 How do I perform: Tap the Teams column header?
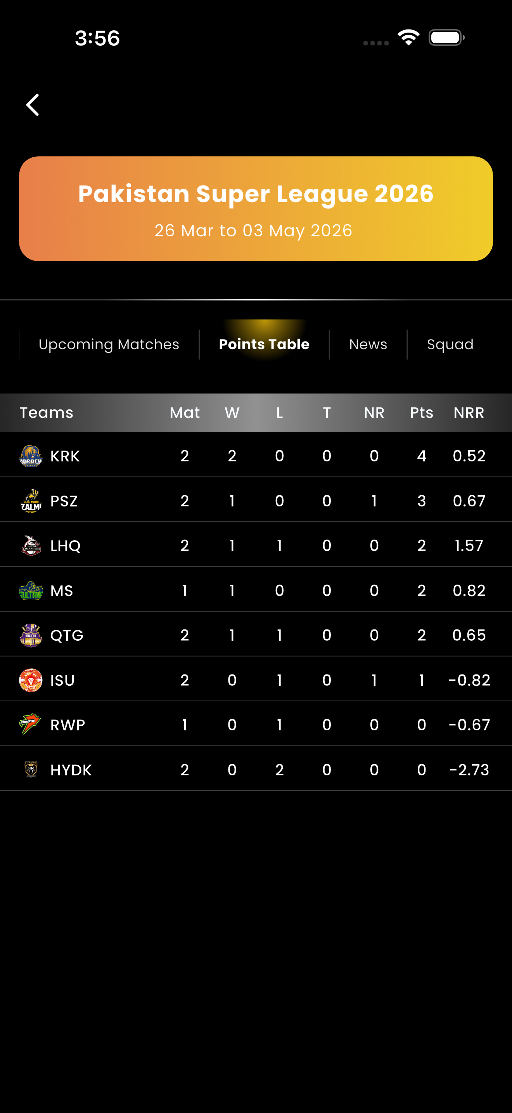coord(47,413)
